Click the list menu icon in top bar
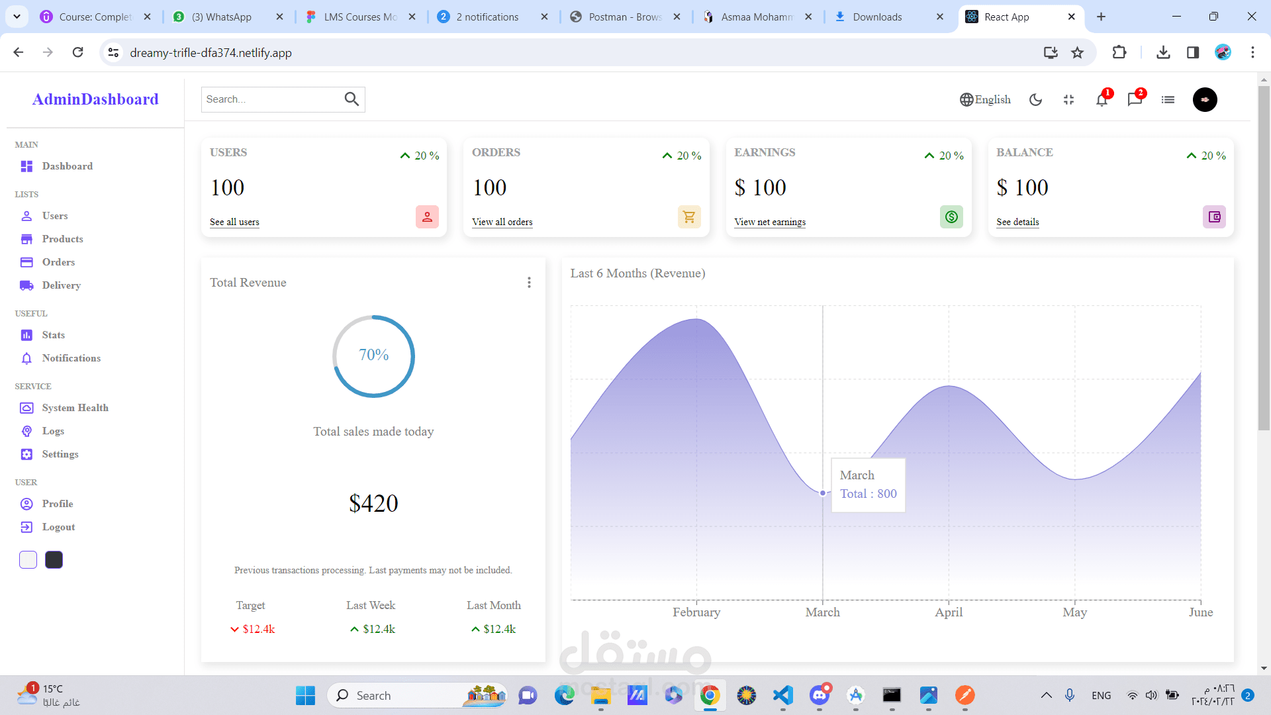 pyautogui.click(x=1168, y=99)
